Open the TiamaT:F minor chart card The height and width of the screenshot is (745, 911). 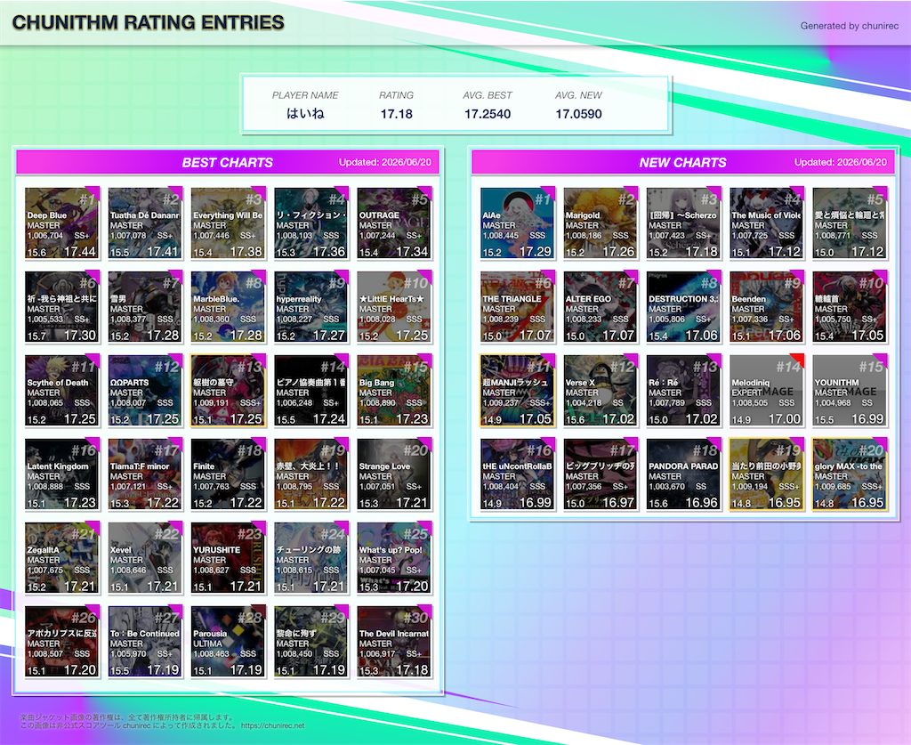point(145,474)
